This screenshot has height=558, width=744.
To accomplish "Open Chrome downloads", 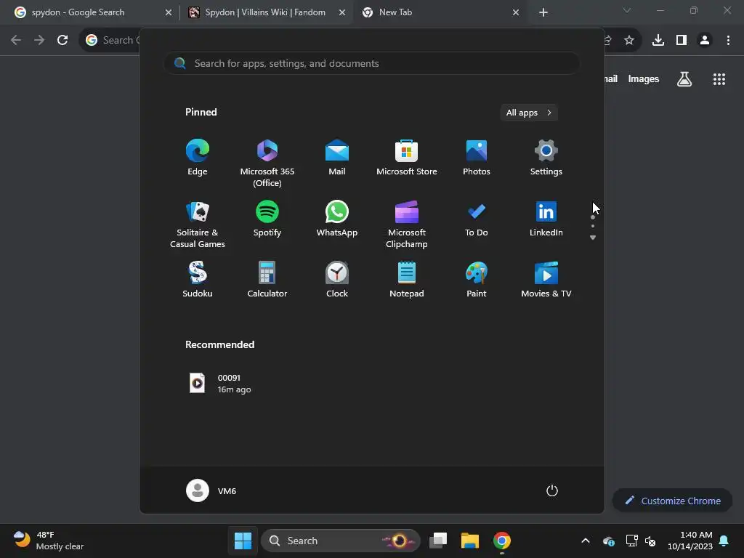I will pyautogui.click(x=658, y=41).
